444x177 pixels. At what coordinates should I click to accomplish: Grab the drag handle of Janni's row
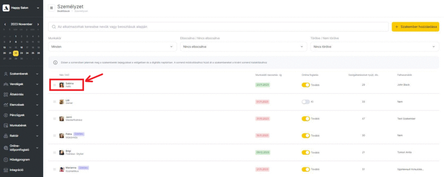click(55, 118)
